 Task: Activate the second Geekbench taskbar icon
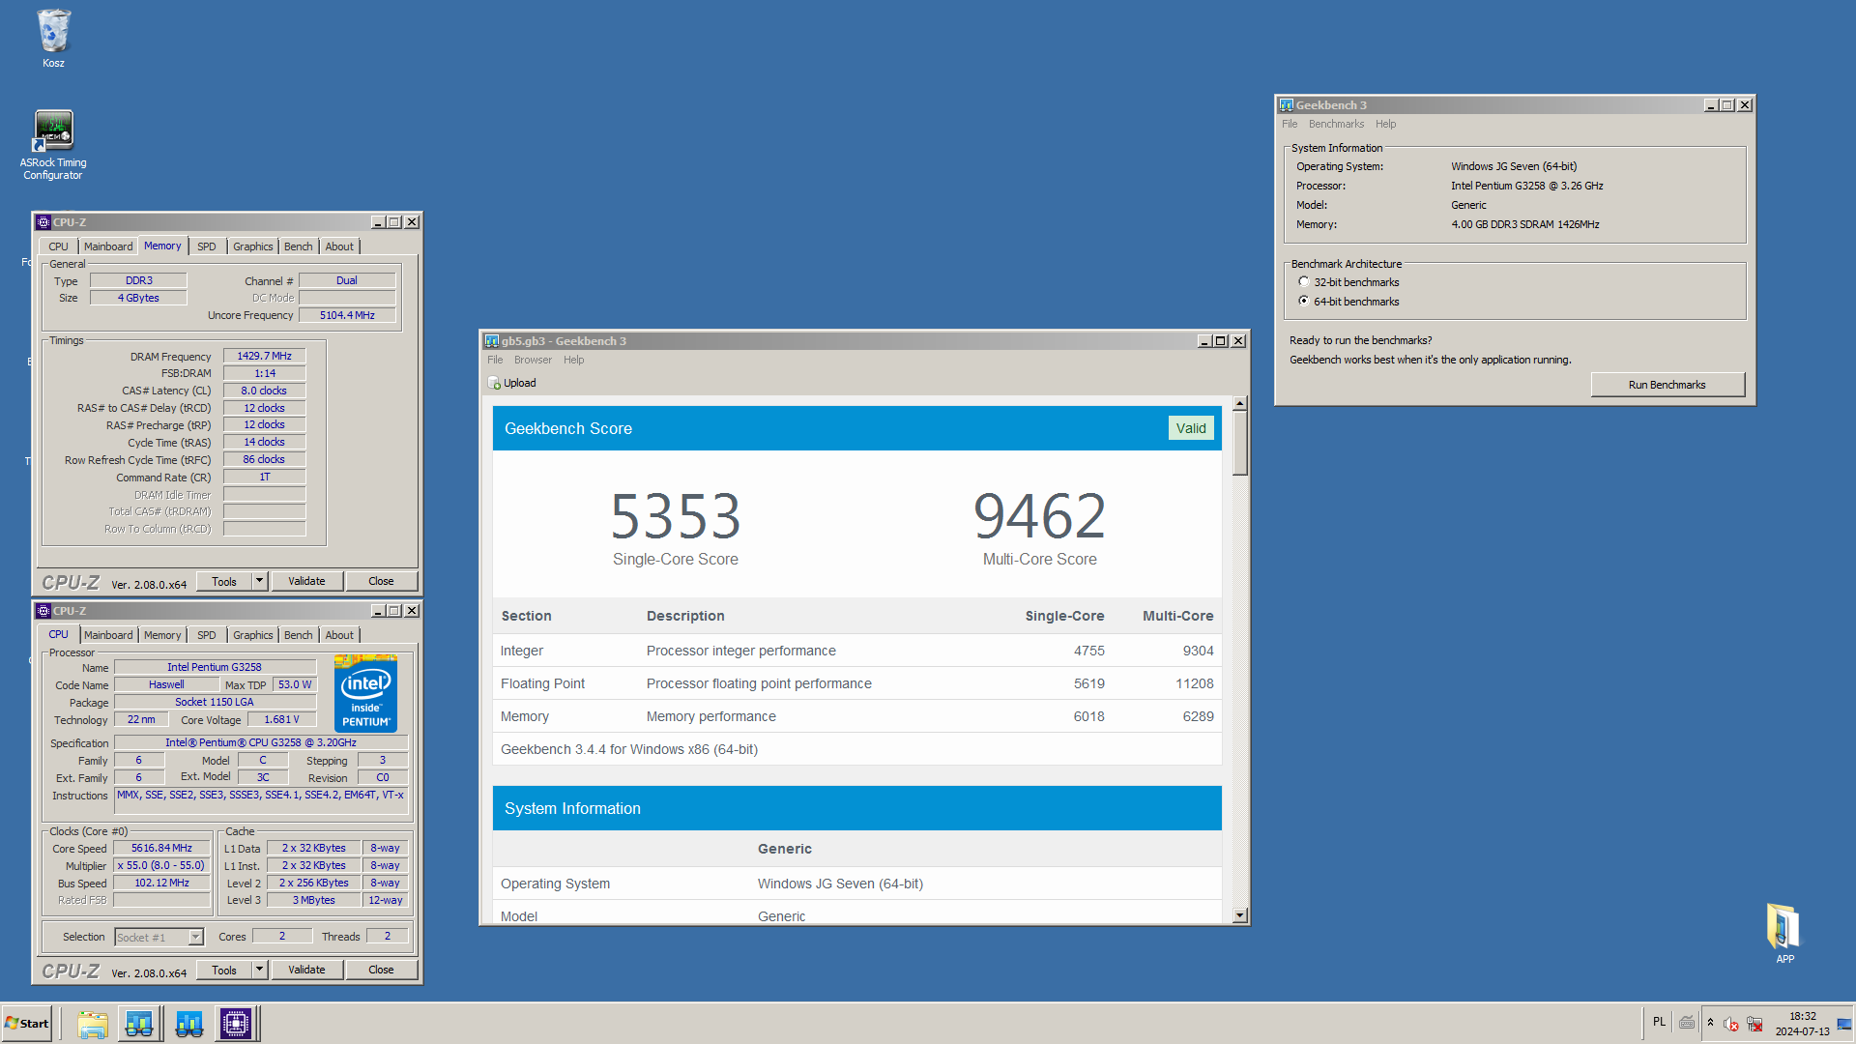pyautogui.click(x=189, y=1024)
